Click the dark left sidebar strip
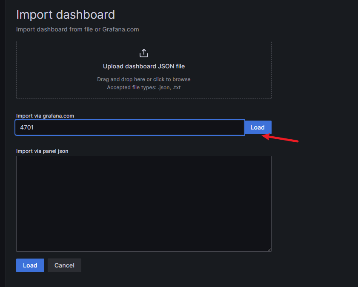The height and width of the screenshot is (287, 358). [x=3, y=143]
